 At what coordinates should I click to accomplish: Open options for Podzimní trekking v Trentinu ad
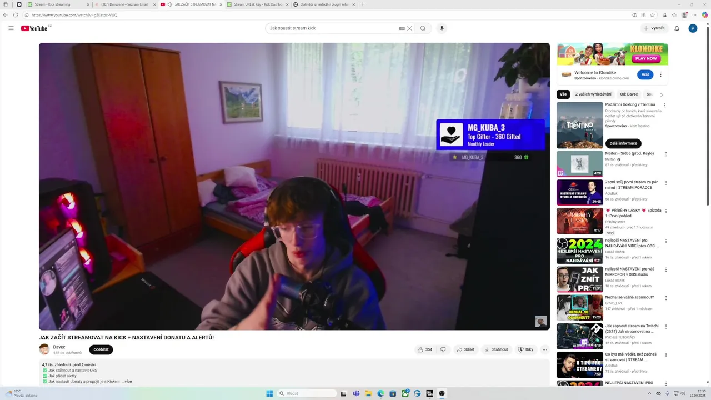665,105
